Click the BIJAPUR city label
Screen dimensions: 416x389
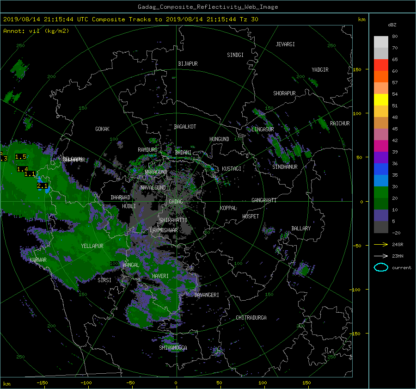point(188,64)
